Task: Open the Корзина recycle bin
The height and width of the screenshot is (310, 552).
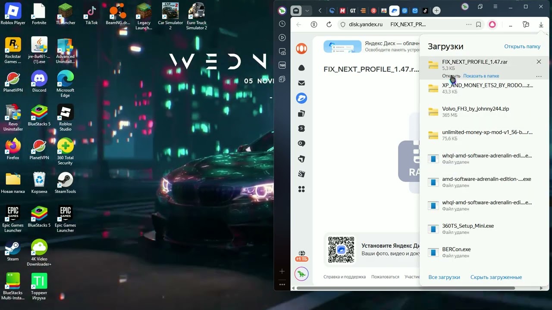Action: 39,183
